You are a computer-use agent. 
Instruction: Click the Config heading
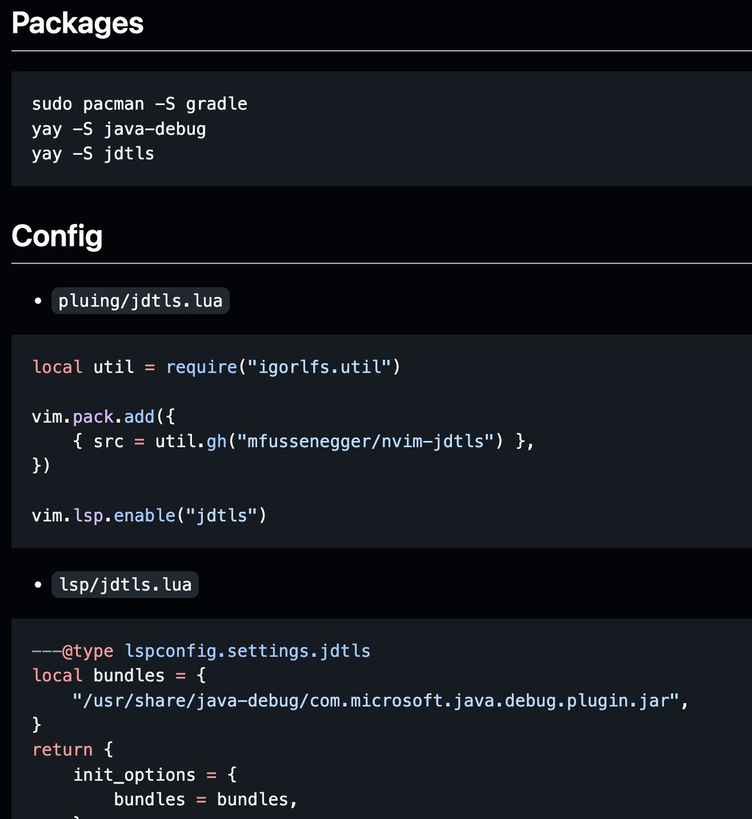click(57, 236)
